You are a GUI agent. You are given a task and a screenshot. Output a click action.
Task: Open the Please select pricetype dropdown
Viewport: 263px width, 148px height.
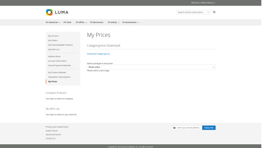pos(151,67)
